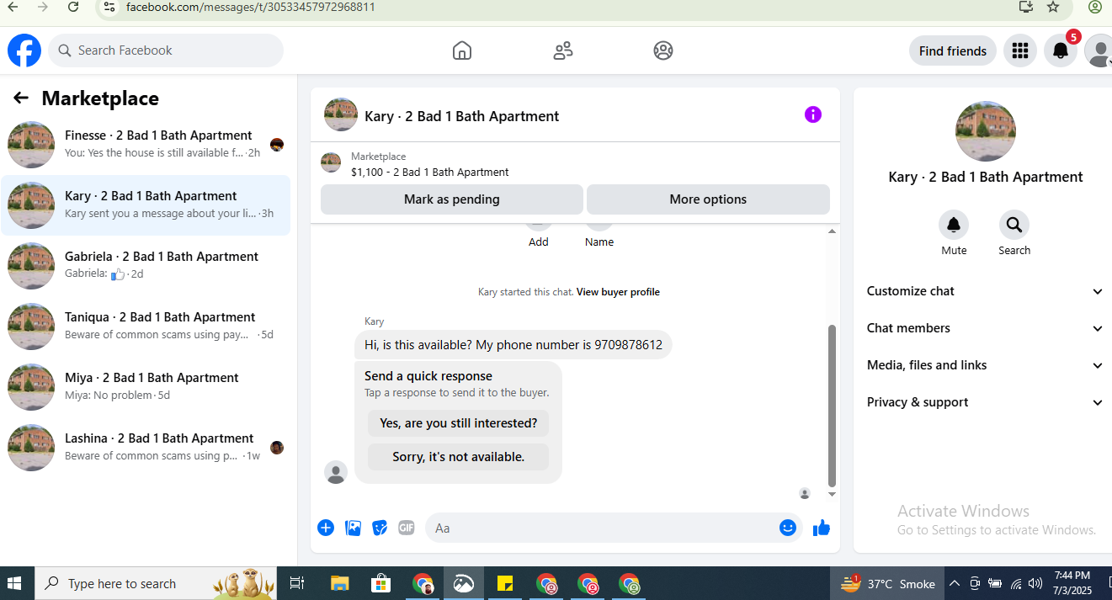Bookmark this page star icon
The image size is (1112, 600).
[x=1053, y=7]
